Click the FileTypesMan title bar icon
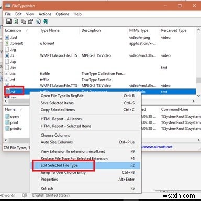 pyautogui.click(x=8, y=6)
